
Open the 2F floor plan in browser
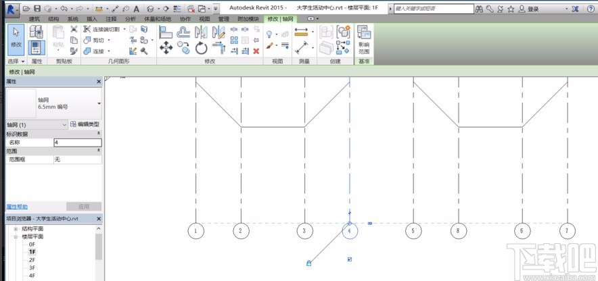coord(32,260)
